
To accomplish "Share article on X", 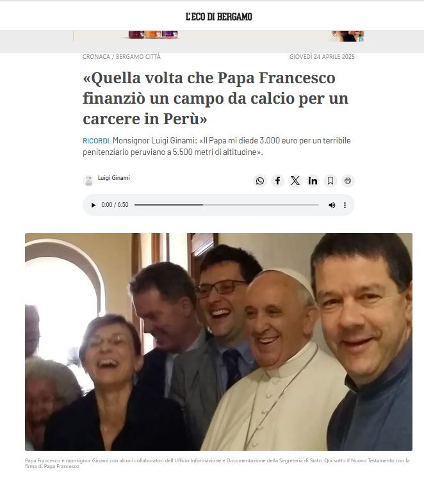I will click(295, 181).
